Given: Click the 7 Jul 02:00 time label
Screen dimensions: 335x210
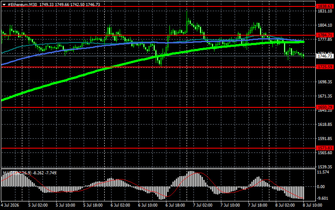Looking at the screenshot, I should tap(202, 205).
